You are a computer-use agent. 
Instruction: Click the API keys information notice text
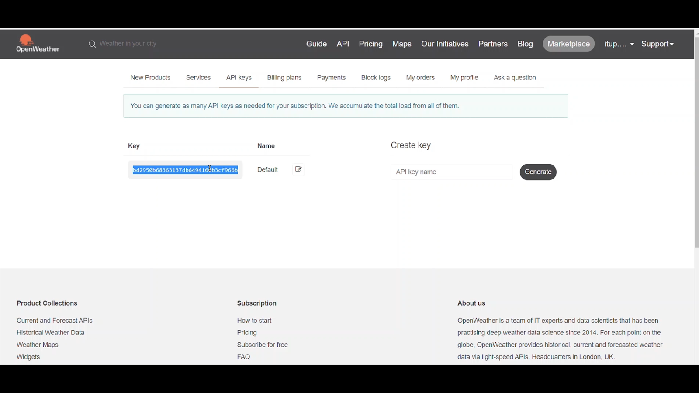pos(295,106)
